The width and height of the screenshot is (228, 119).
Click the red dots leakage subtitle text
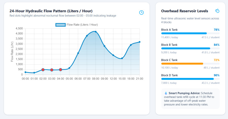pyautogui.click(x=63, y=16)
